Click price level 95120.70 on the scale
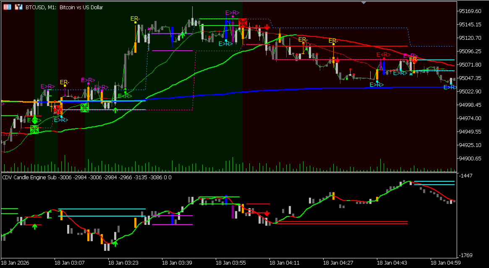489x268 pixels. pyautogui.click(x=470, y=38)
